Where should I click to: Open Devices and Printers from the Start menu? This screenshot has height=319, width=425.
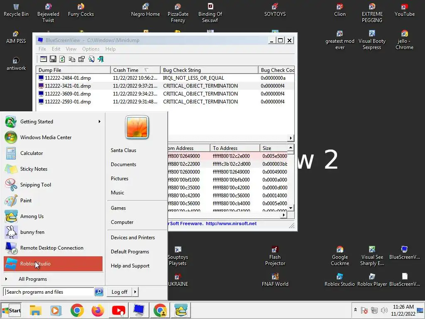pyautogui.click(x=133, y=238)
